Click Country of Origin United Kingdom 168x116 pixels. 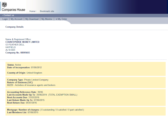(x=25, y=73)
